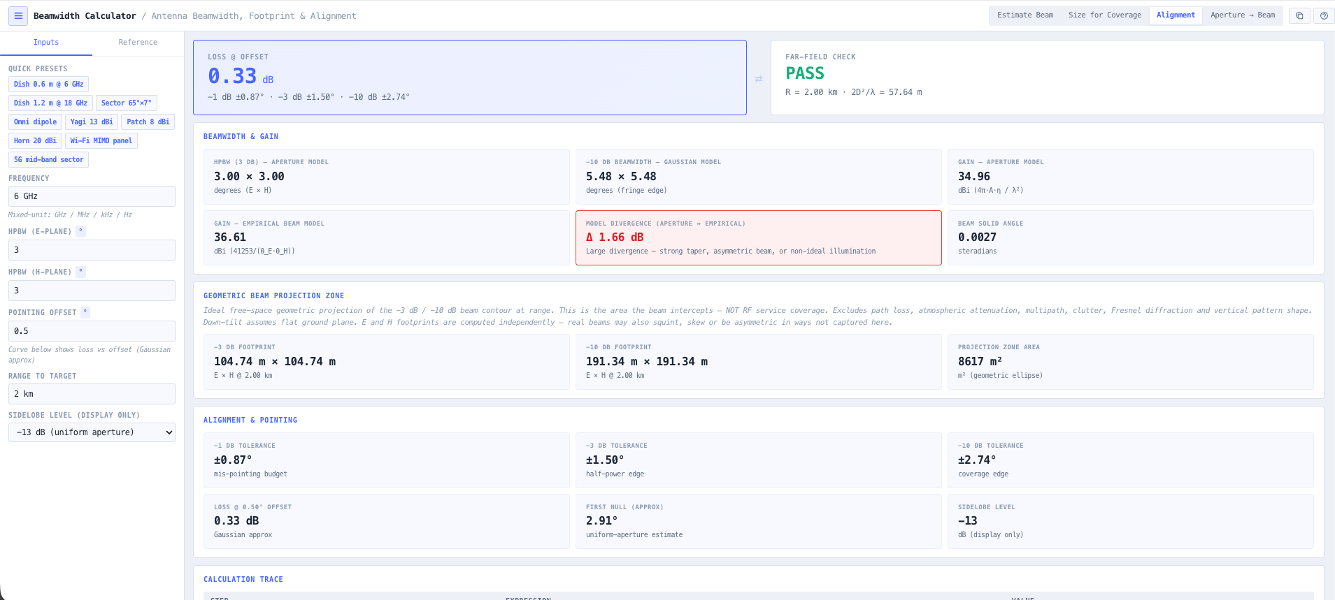Select the Alignment mode tab
The height and width of the screenshot is (600, 1335).
[1176, 15]
